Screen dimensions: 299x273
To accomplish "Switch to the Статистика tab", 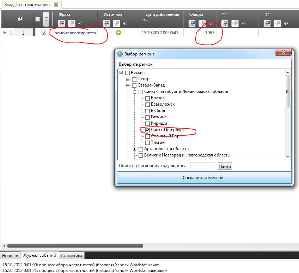I will coord(72,256).
